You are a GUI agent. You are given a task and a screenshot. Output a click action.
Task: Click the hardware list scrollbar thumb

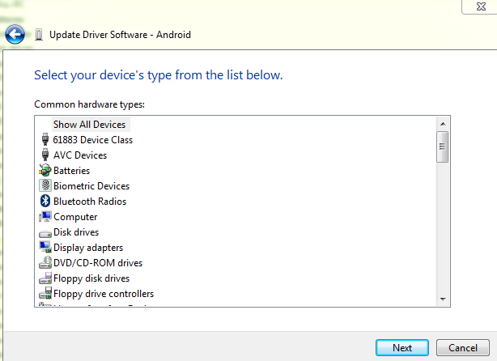[x=443, y=148]
